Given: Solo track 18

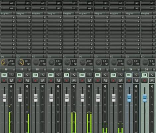Looking at the screenshot, I should [42, 75].
